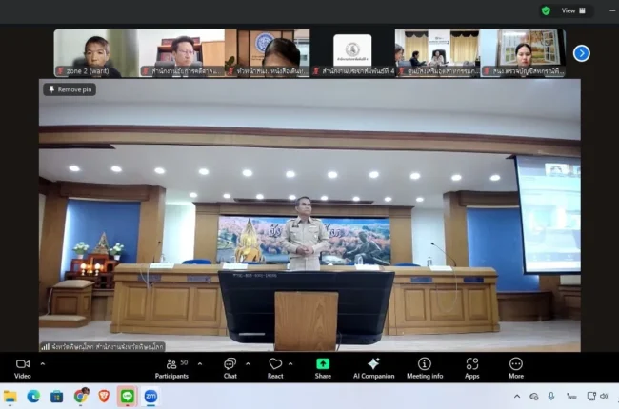Click the Remove pin button
The image size is (619, 409).
click(70, 89)
